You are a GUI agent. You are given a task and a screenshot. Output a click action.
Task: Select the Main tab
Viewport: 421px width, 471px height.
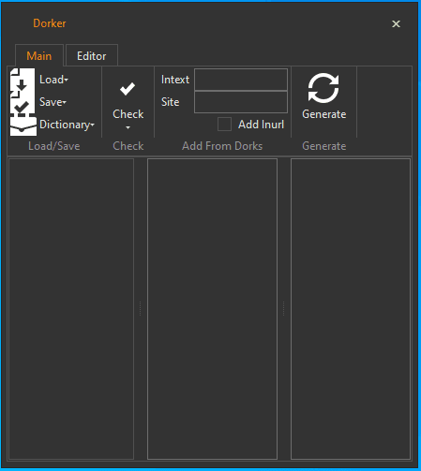[39, 56]
